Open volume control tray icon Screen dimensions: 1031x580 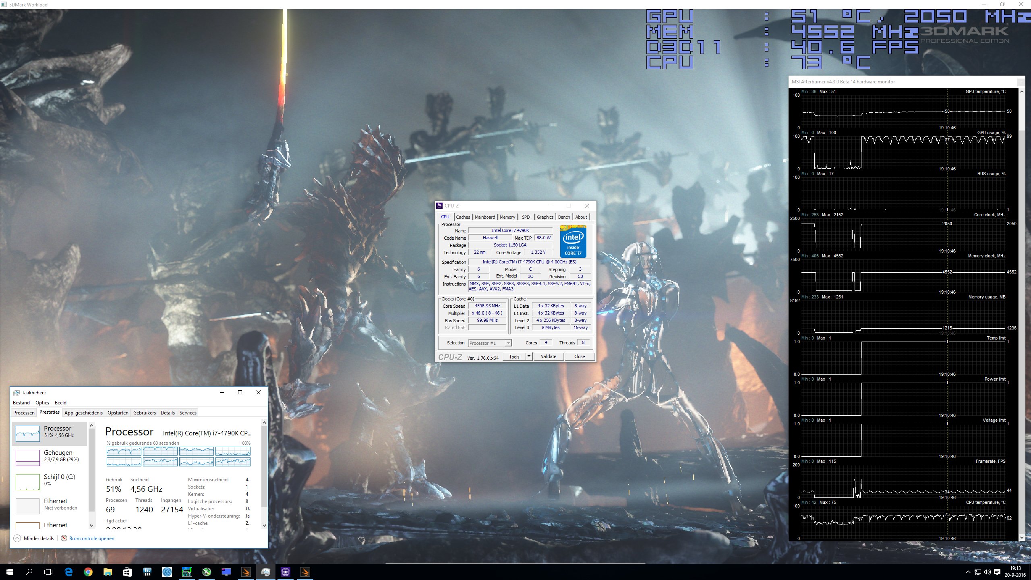point(987,572)
